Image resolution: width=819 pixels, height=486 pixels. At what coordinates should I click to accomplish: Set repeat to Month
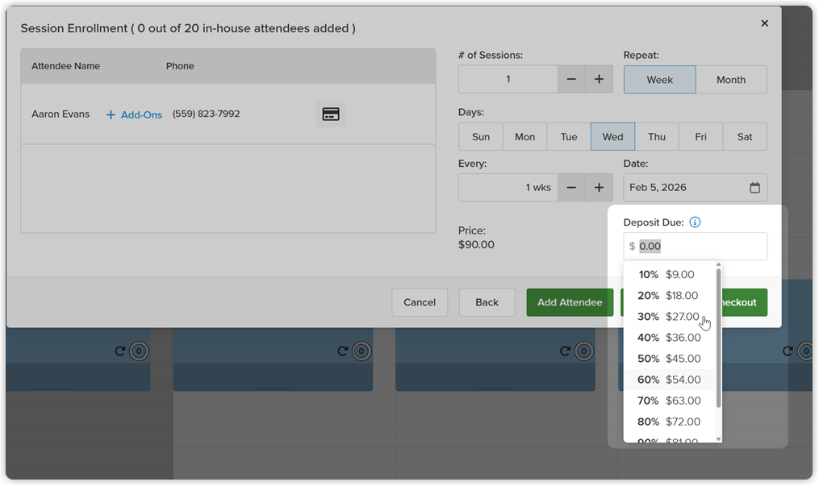coord(731,80)
